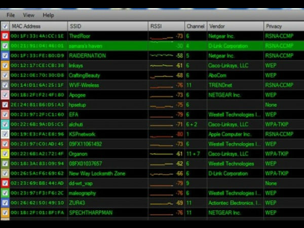Uncheck the SPECHTHARPMAN network checkbox

(5, 212)
